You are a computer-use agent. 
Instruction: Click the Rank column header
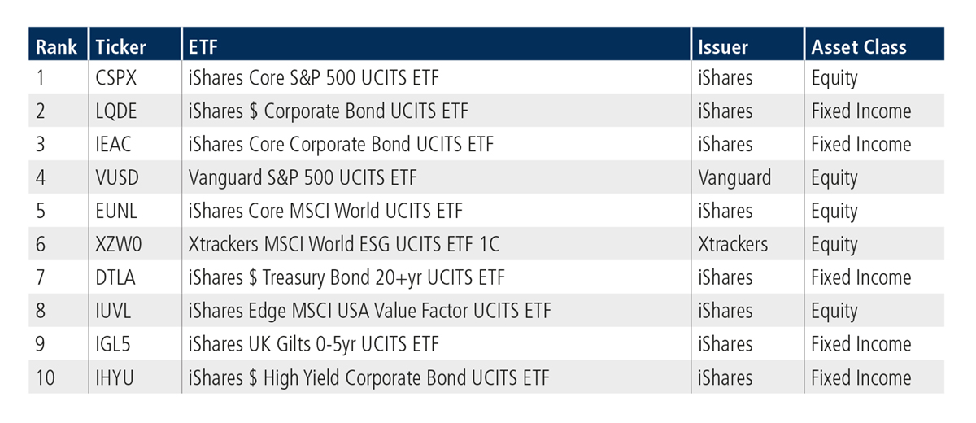tap(55, 46)
